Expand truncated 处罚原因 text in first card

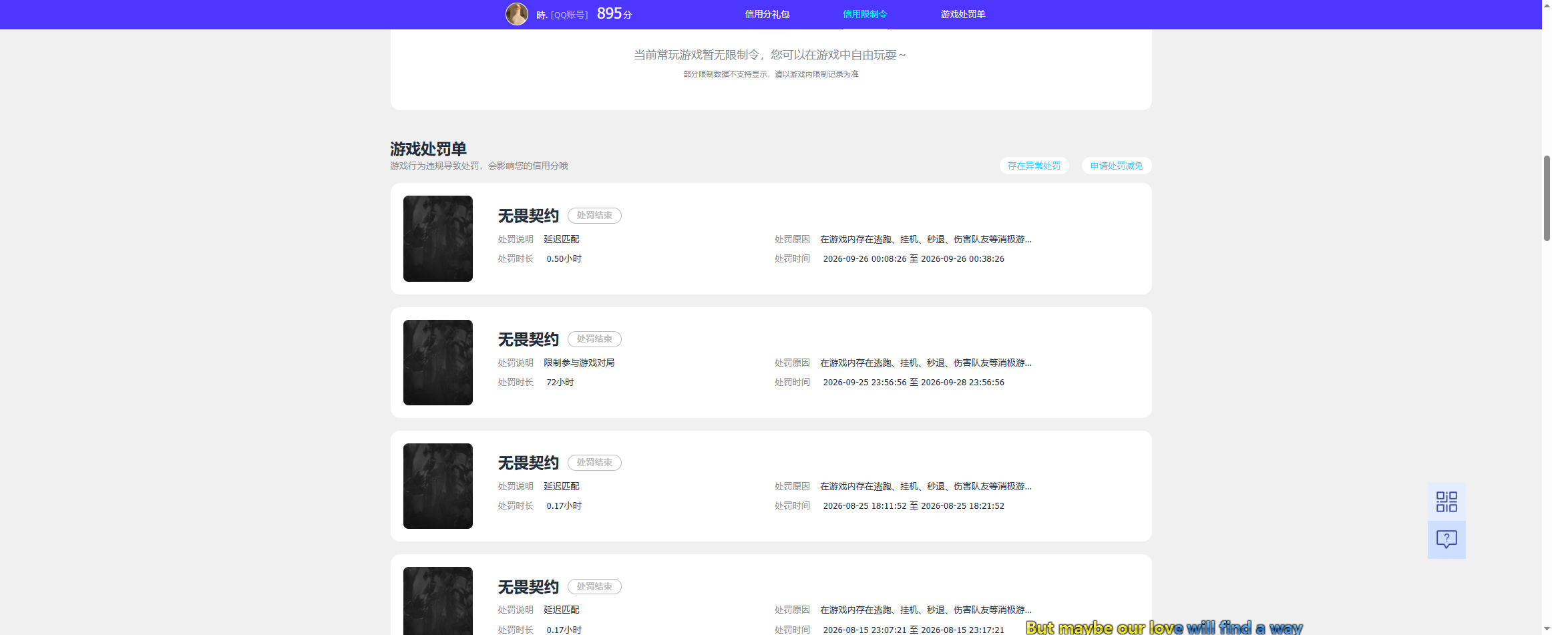click(x=926, y=239)
